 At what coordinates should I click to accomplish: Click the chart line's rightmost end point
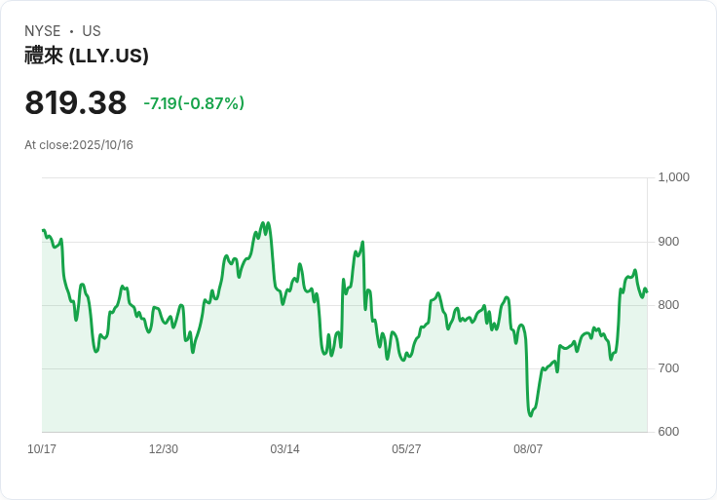647,291
